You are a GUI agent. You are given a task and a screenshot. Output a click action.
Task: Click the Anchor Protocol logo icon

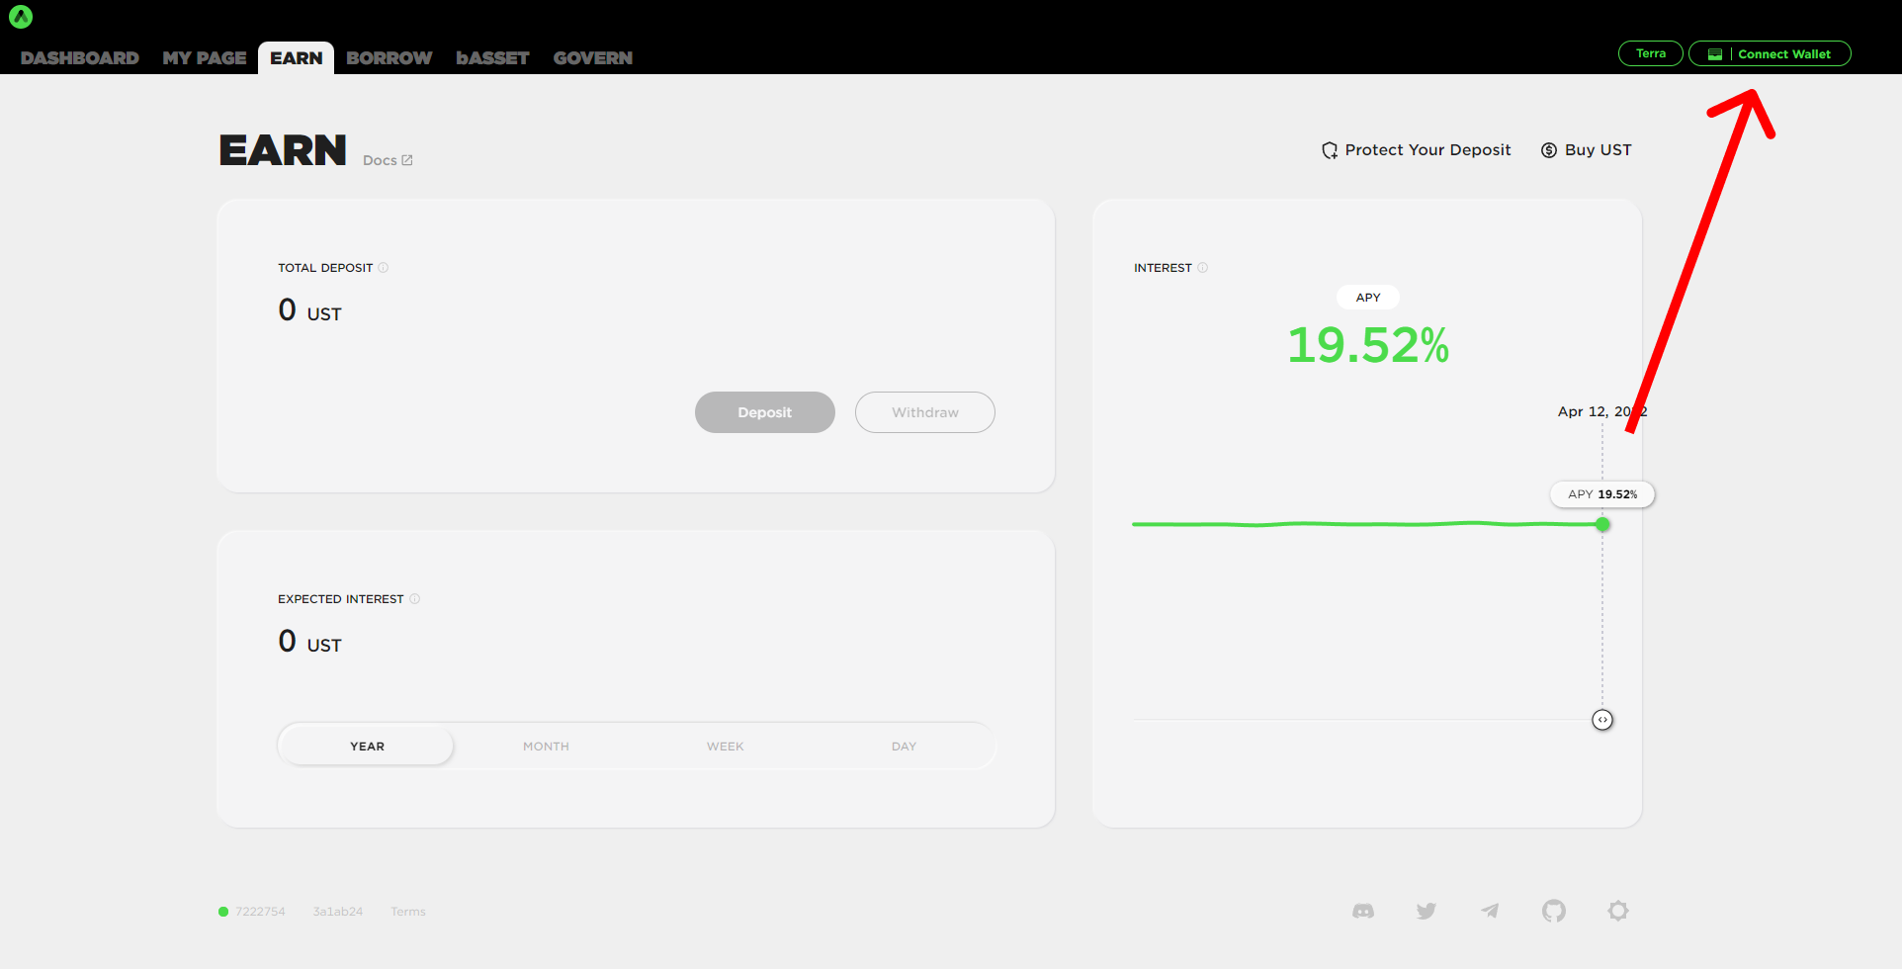[21, 17]
